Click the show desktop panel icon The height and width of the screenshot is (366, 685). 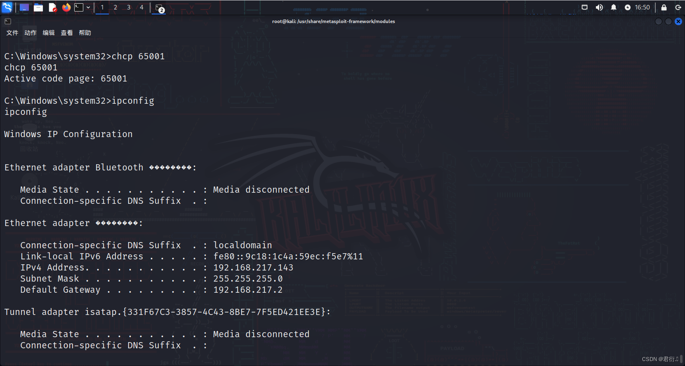click(24, 7)
